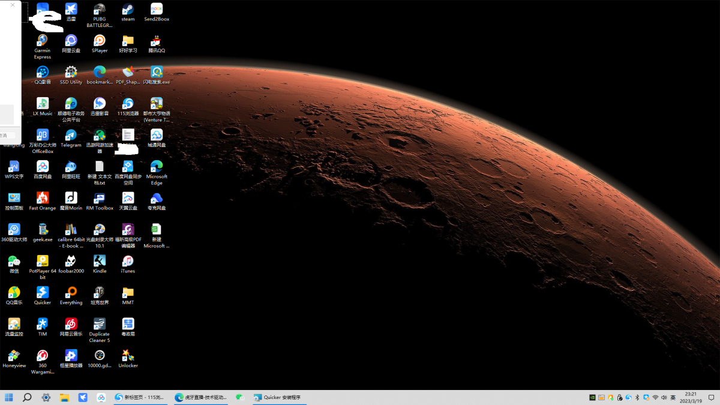Open File Explorer from taskbar
Viewport: 720px width, 405px height.
(x=64, y=397)
